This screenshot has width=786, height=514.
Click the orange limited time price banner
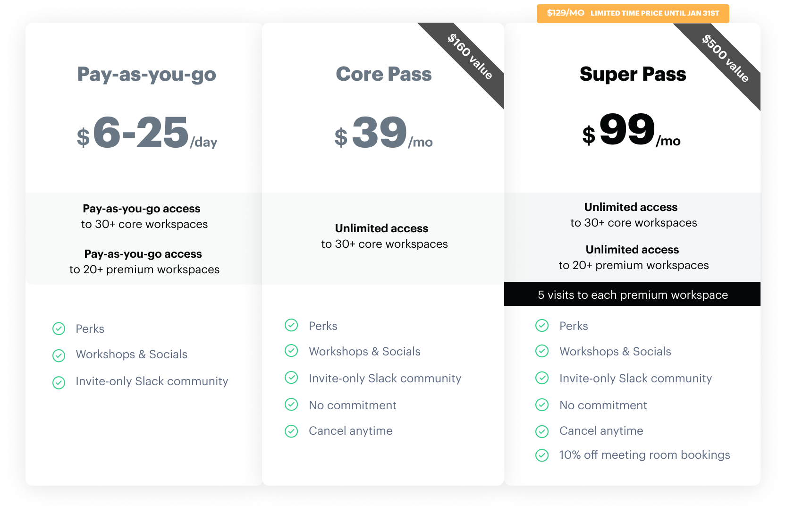pyautogui.click(x=633, y=13)
